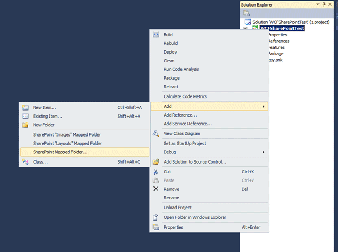The height and width of the screenshot is (252, 338).
Task: Click the Open Folder in Windows Explorer icon
Action: 155,217
